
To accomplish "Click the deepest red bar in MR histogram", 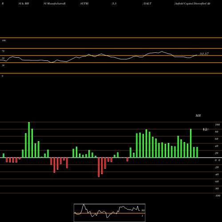I will click(x=99, y=167).
